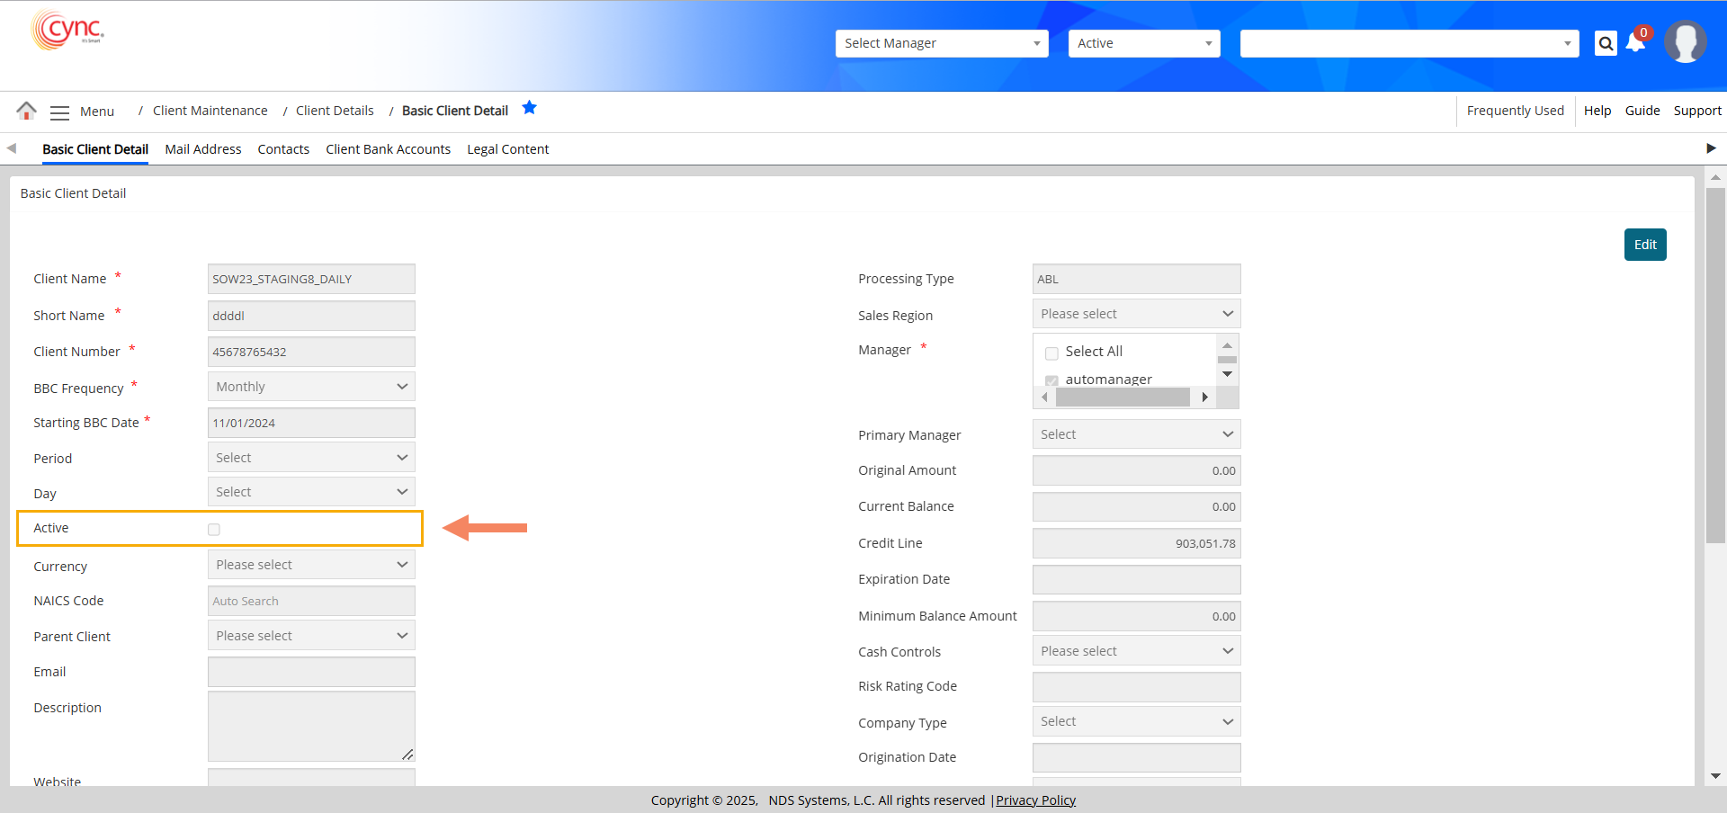Expand the Sales Region dropdown

click(x=1136, y=314)
